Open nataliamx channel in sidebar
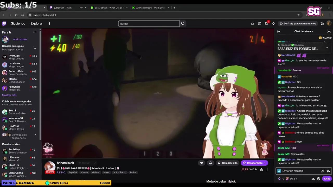 (x=20, y=65)
